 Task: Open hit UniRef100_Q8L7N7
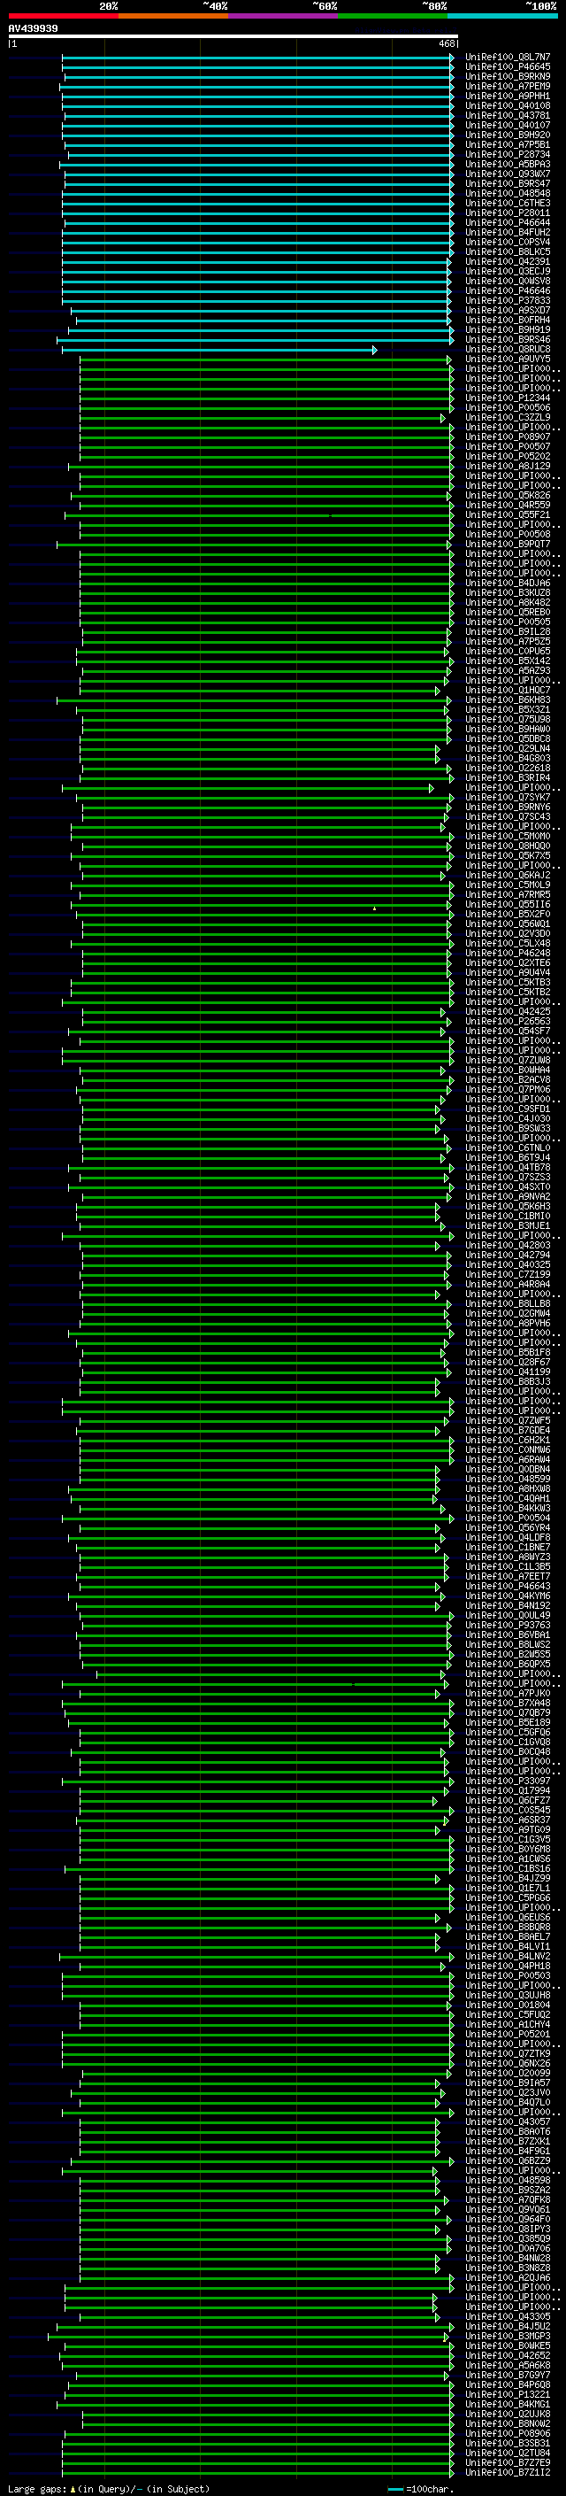point(508,58)
